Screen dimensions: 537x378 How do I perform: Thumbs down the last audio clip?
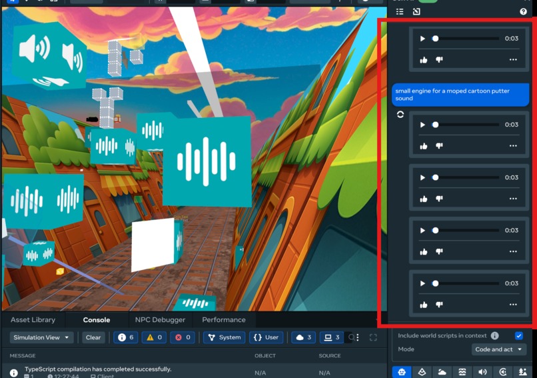click(x=440, y=305)
